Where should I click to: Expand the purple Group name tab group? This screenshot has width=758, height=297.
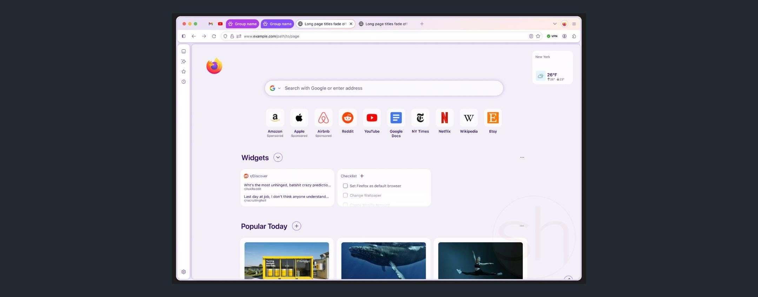pos(242,24)
